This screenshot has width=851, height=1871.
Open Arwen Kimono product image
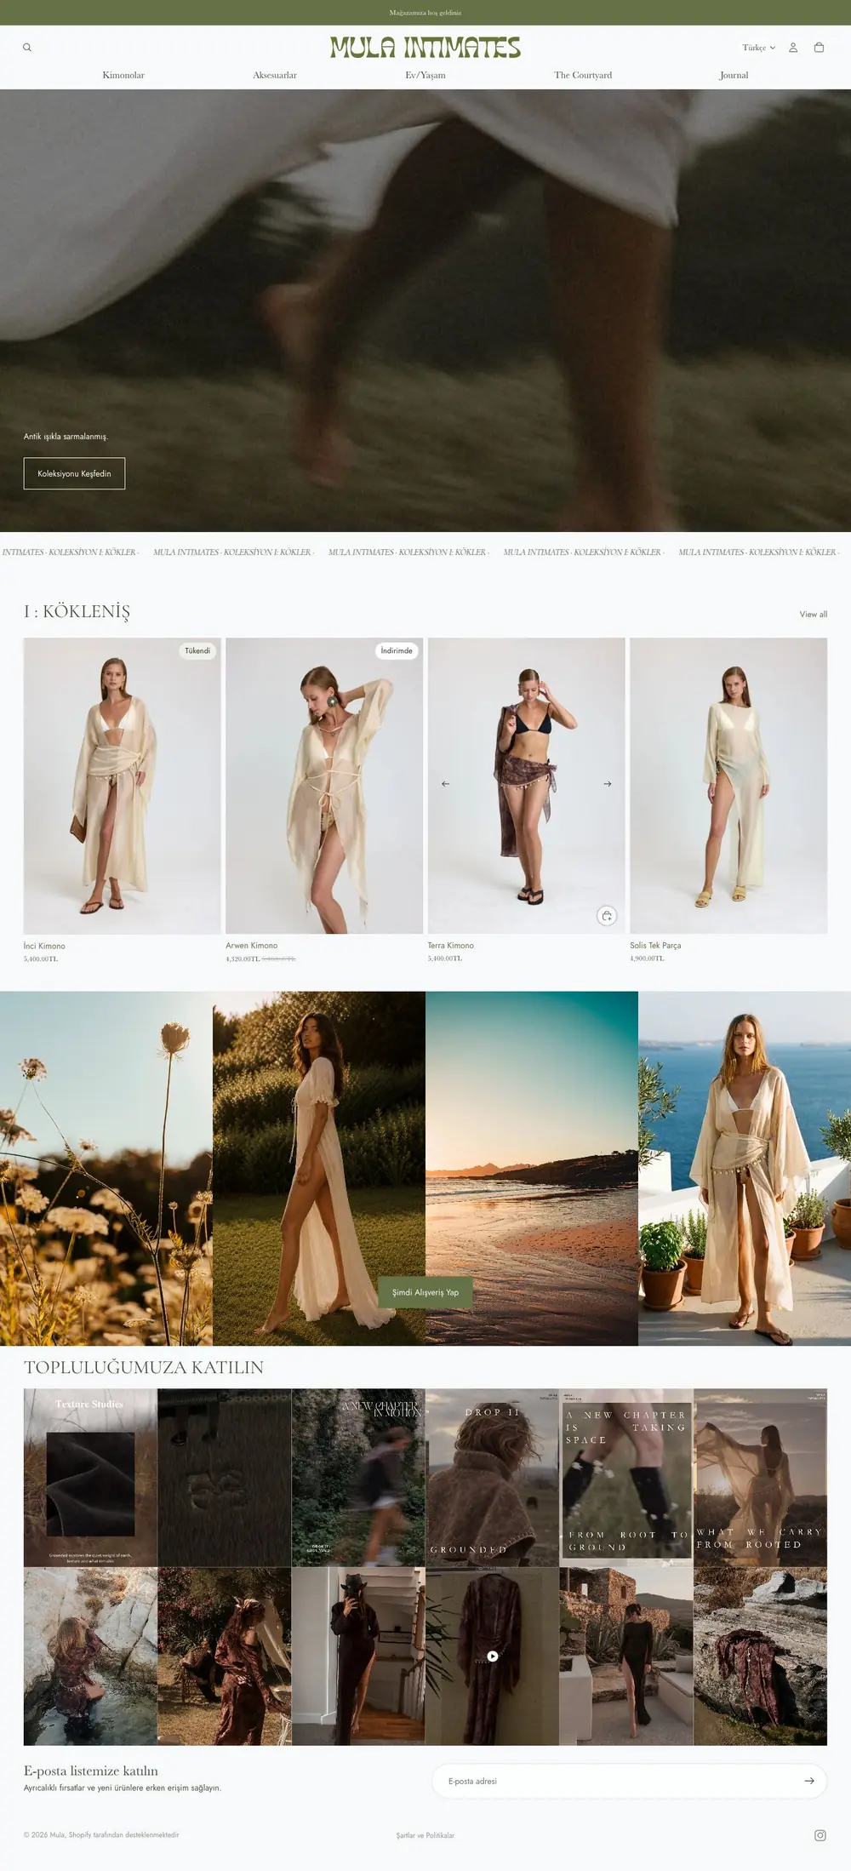[x=324, y=786]
